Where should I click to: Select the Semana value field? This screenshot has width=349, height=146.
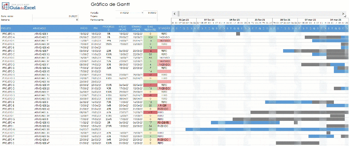(x=55, y=19)
